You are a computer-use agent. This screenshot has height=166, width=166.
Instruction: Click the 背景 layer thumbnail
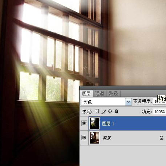click(x=94, y=138)
